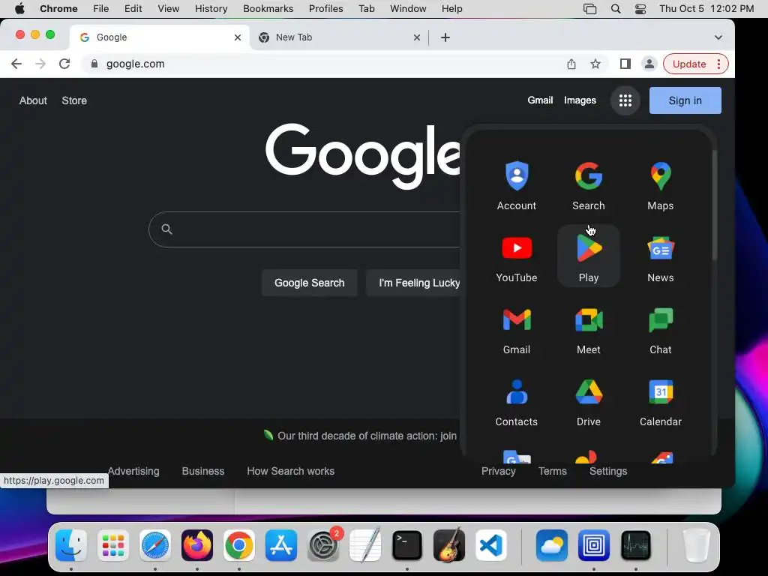768x576 pixels.
Task: Open Chat from the apps grid
Action: (x=660, y=328)
